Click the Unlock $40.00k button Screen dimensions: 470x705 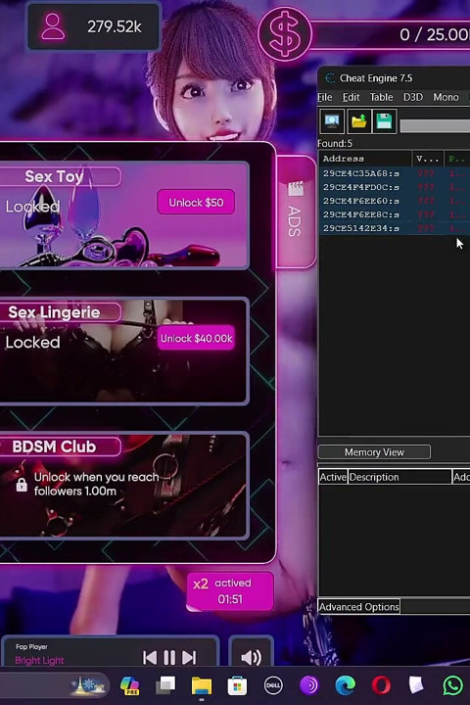coord(196,338)
